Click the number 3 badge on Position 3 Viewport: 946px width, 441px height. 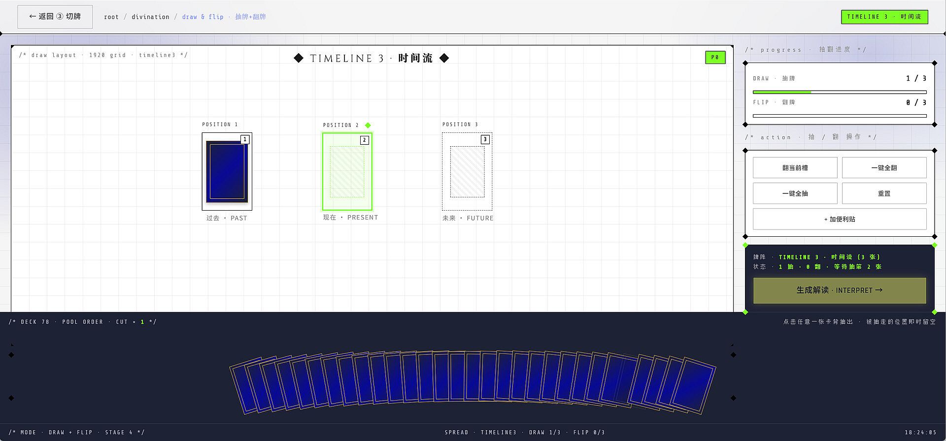(x=485, y=139)
